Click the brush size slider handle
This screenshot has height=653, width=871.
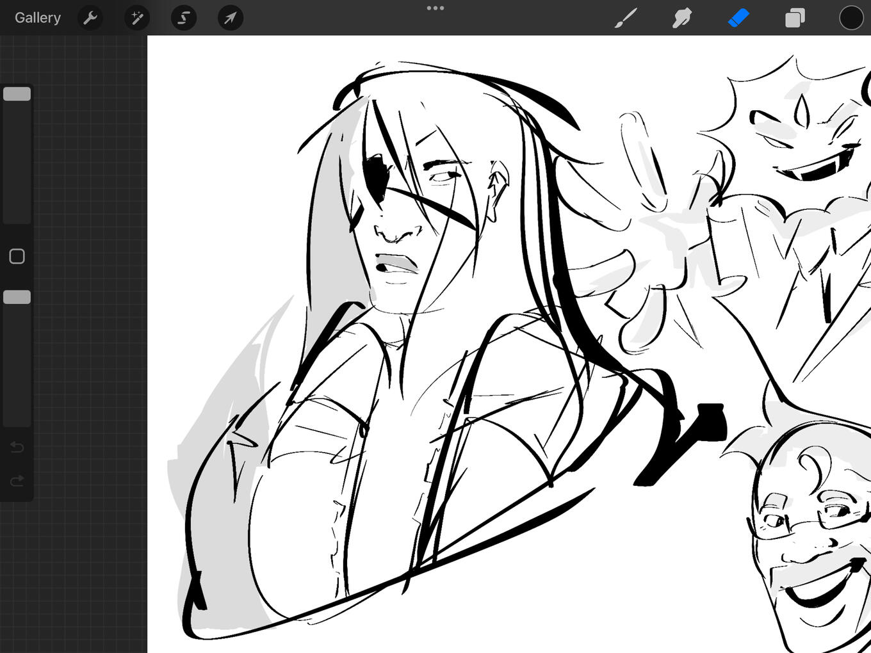(x=17, y=94)
